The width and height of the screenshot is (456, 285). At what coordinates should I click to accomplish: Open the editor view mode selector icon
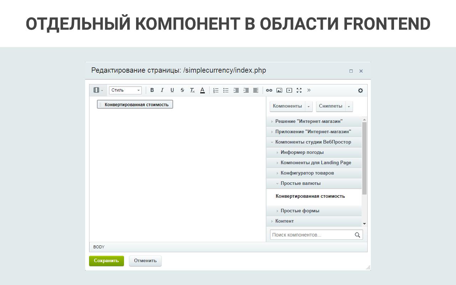(98, 90)
